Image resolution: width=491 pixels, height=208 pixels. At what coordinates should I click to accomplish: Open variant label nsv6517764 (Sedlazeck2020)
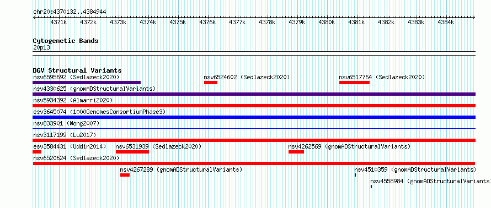(x=382, y=77)
